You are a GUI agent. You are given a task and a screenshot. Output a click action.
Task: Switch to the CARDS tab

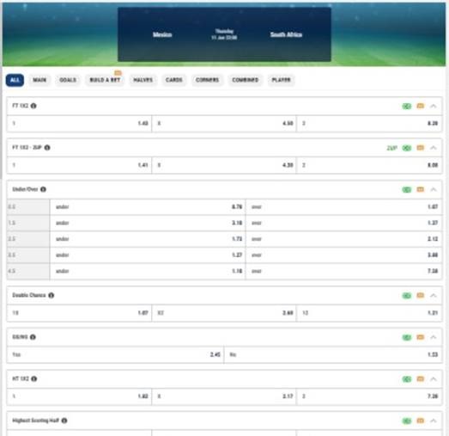[x=173, y=80]
